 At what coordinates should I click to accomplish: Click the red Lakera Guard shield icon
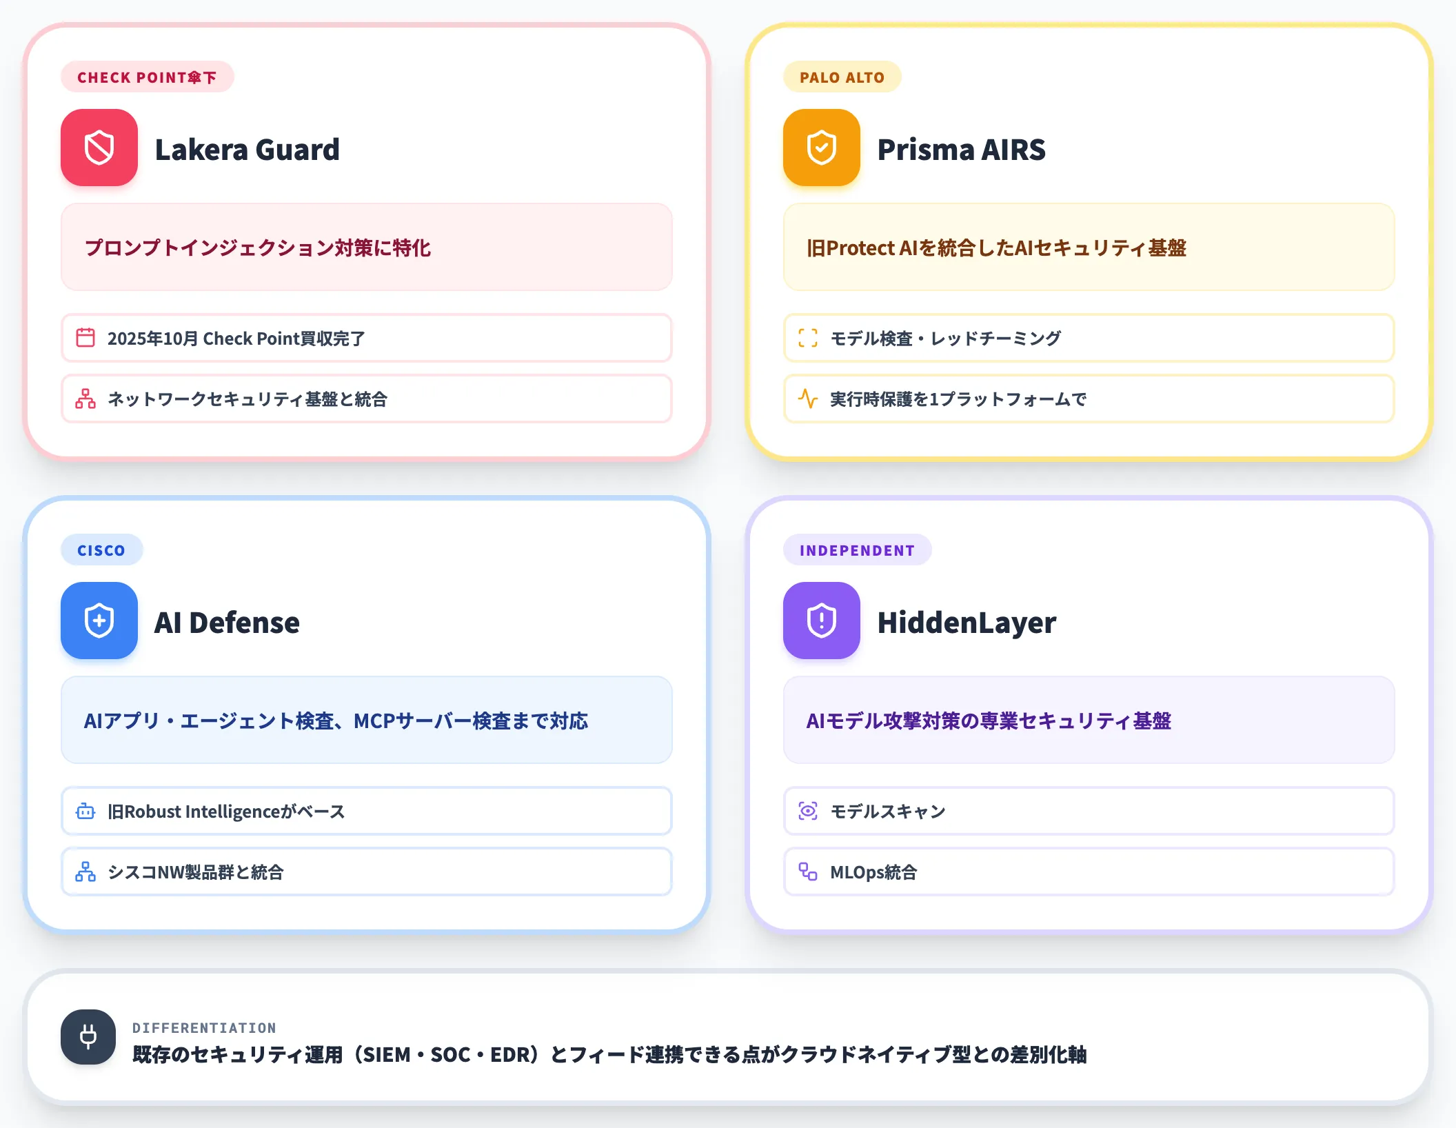pos(99,148)
